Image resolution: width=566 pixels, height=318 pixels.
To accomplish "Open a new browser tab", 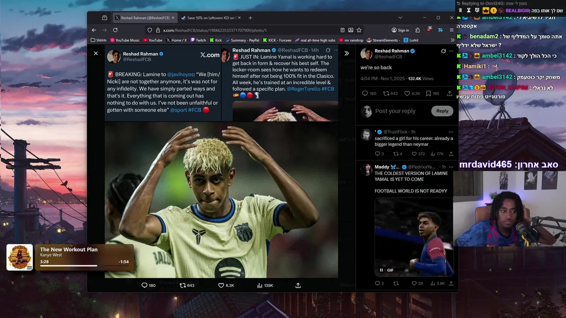I will [x=250, y=18].
